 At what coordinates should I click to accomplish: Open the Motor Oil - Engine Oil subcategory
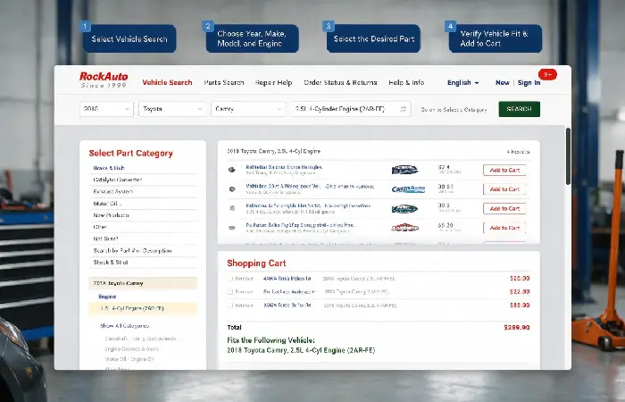129,359
